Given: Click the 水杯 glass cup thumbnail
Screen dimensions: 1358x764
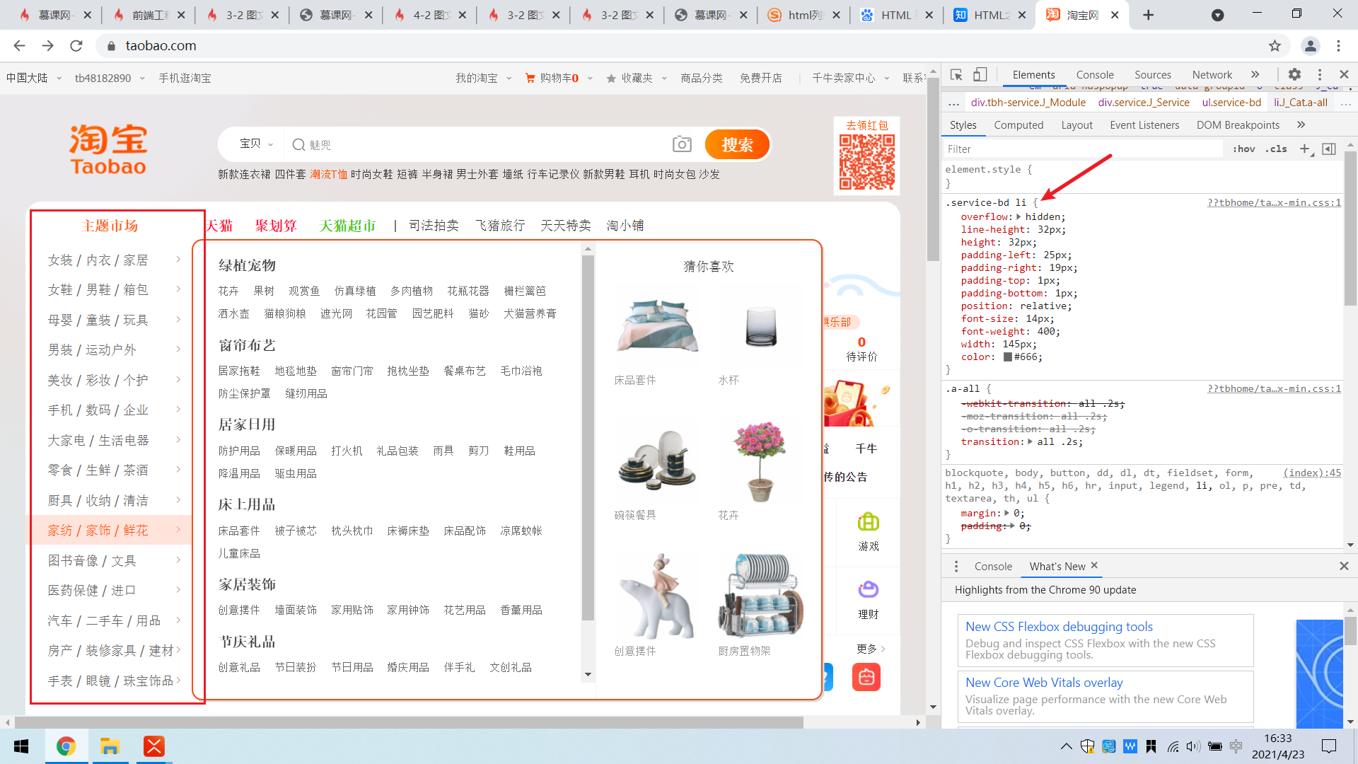Looking at the screenshot, I should [761, 325].
